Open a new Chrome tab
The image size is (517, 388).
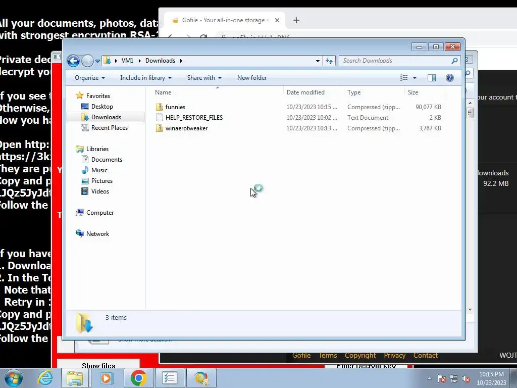pos(296,20)
